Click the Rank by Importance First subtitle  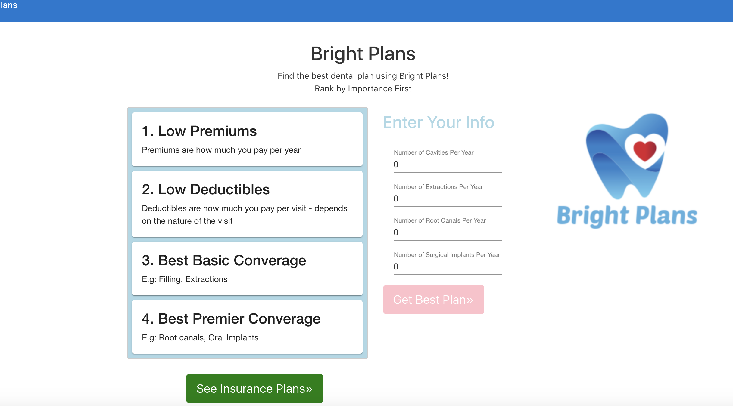pyautogui.click(x=363, y=88)
